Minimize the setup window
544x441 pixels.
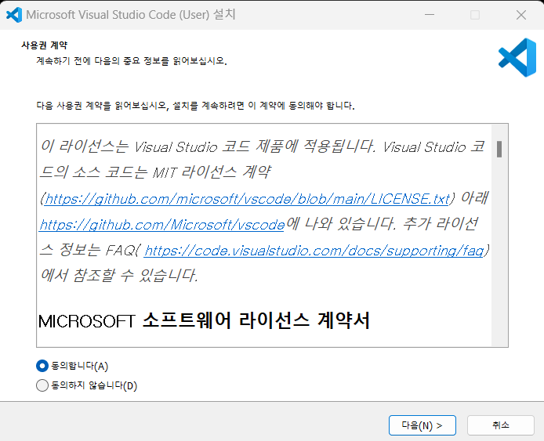430,15
